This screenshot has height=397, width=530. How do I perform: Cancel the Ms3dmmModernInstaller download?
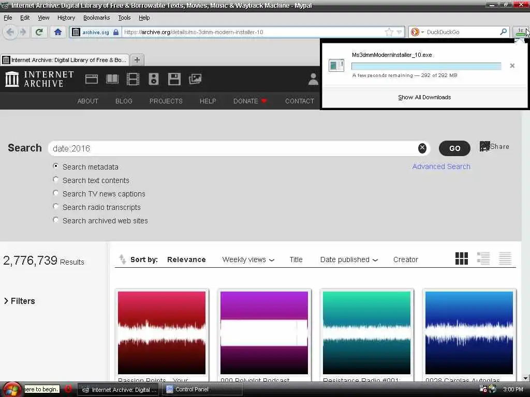[x=512, y=66]
